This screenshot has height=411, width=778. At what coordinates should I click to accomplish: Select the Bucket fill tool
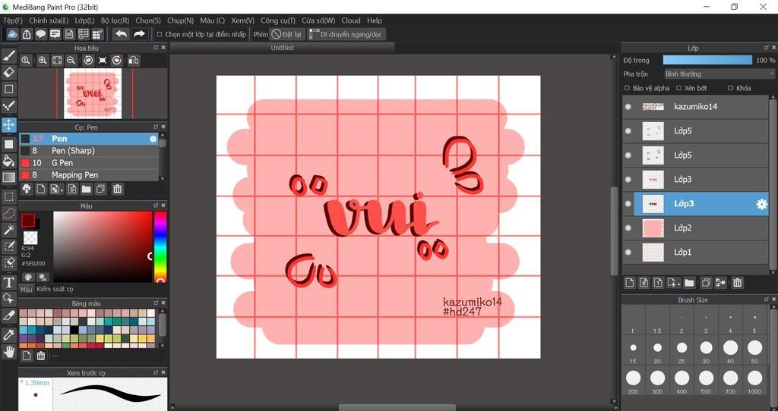coord(9,161)
